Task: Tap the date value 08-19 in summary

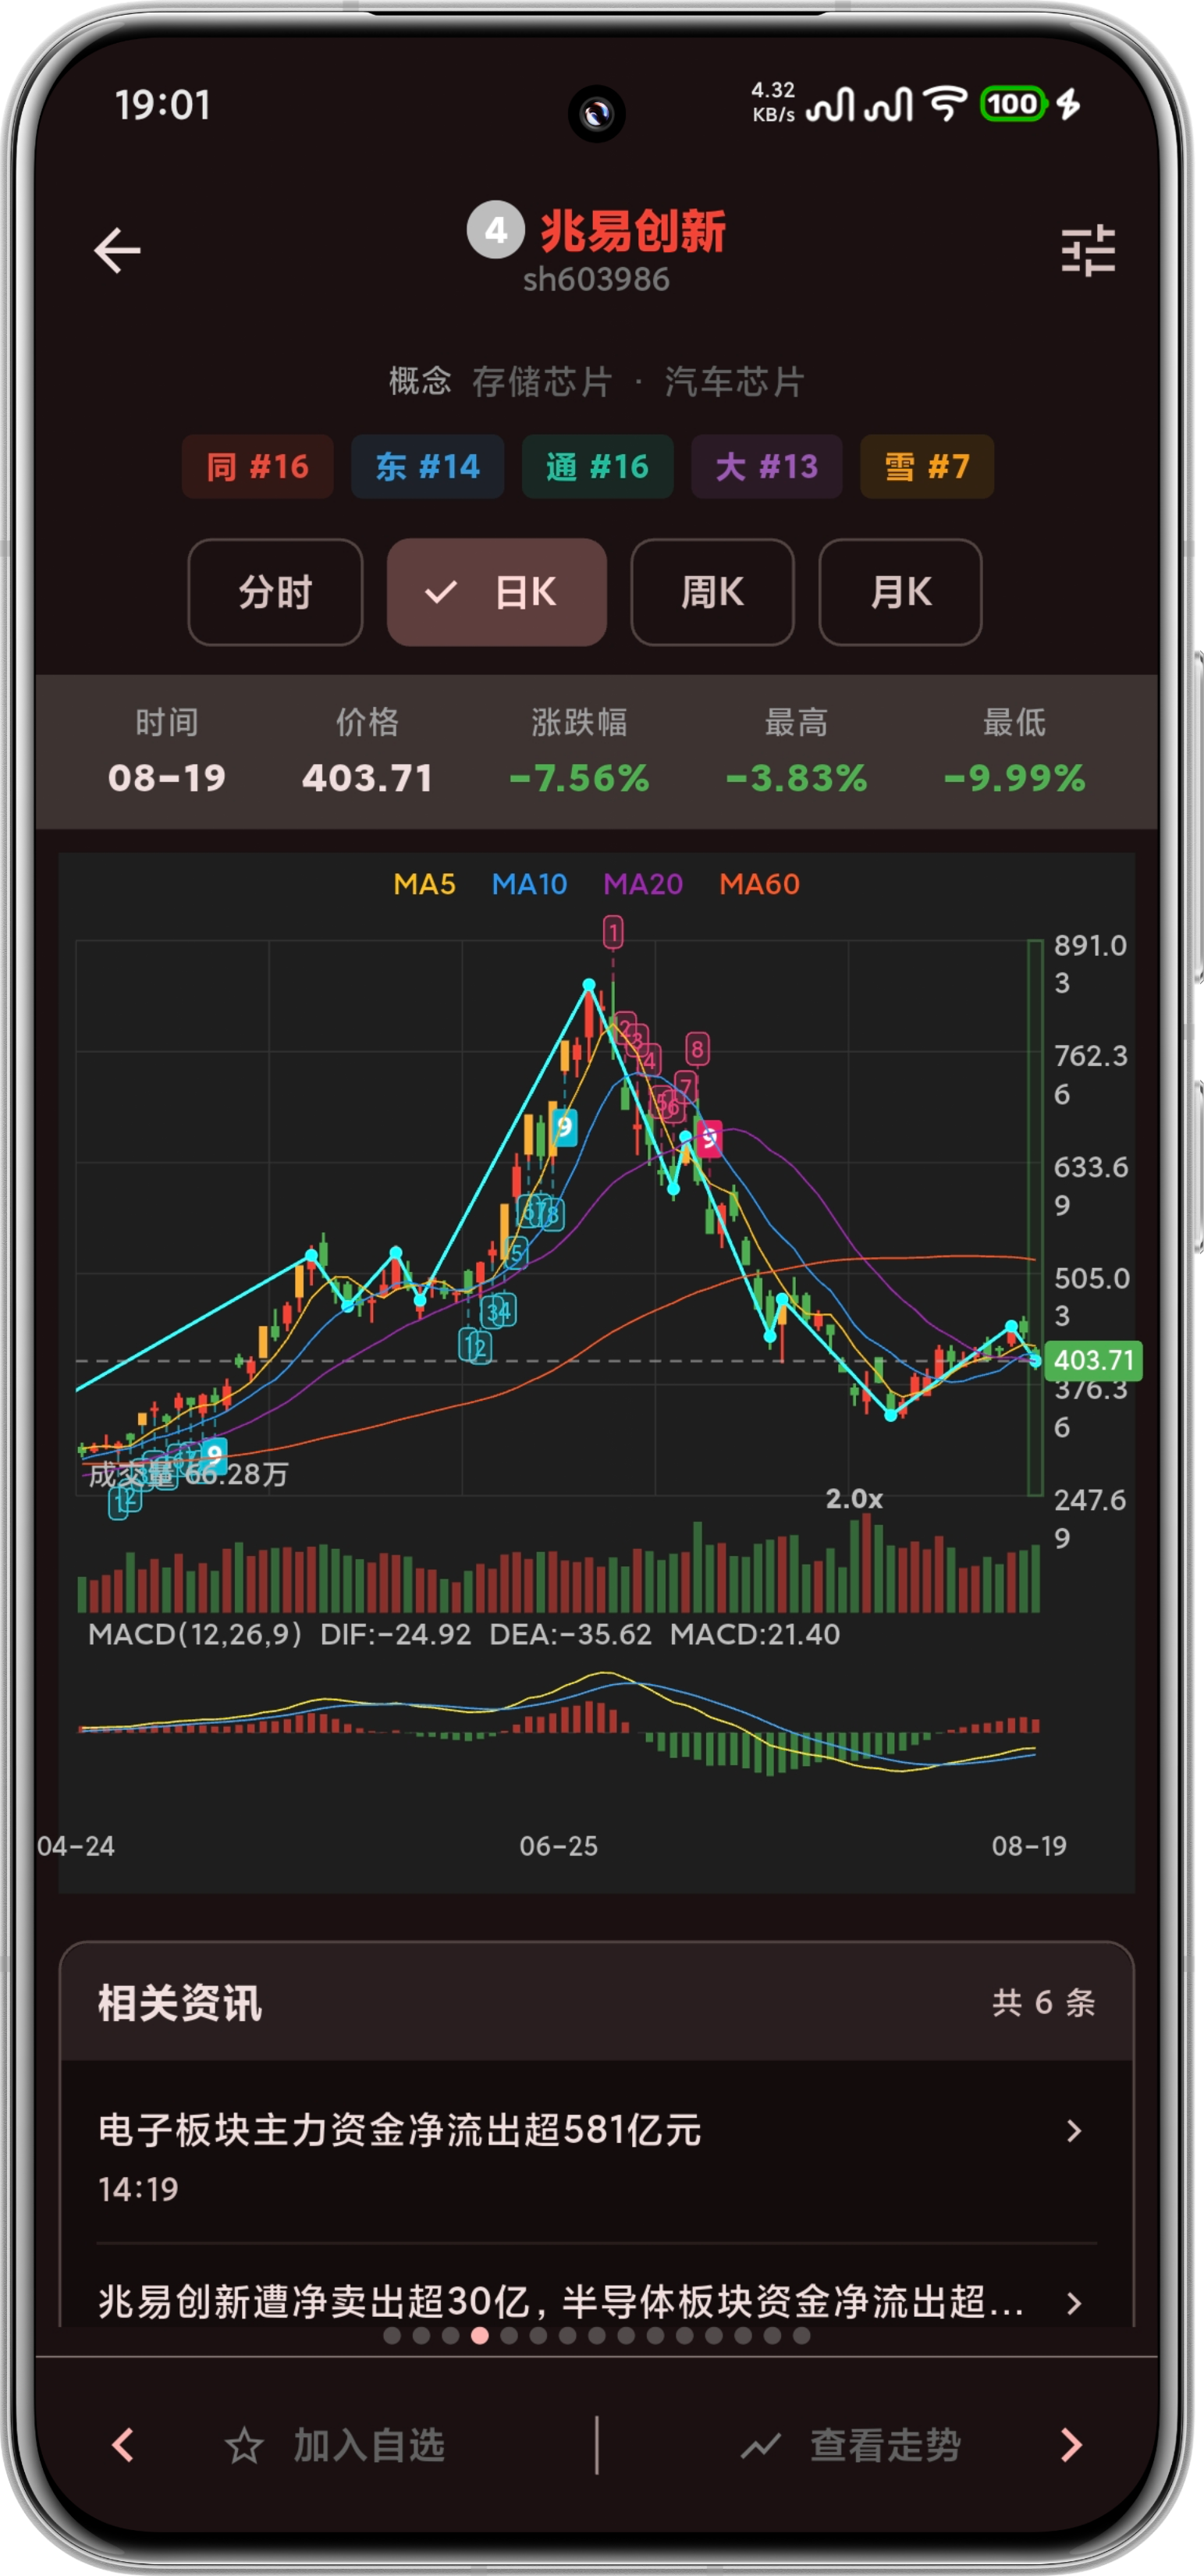Action: point(167,778)
